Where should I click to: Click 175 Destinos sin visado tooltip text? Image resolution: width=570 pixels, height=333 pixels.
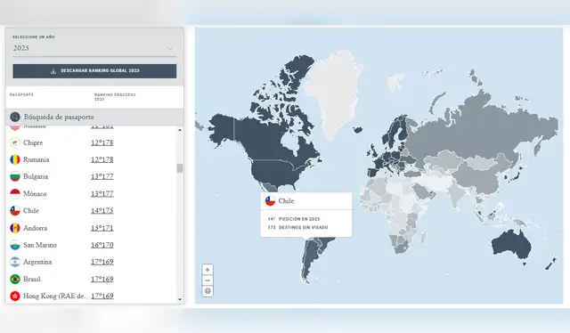click(297, 227)
